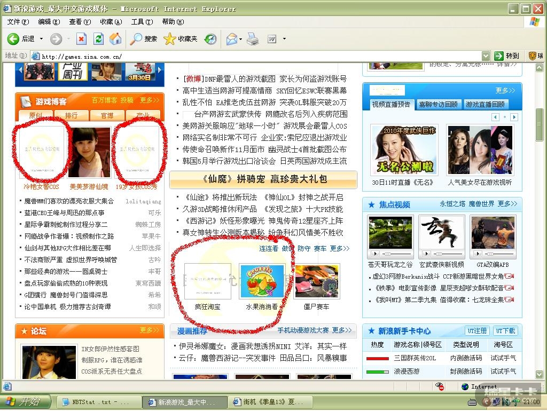Click next arrow in video broadcast panel

coord(514,117)
